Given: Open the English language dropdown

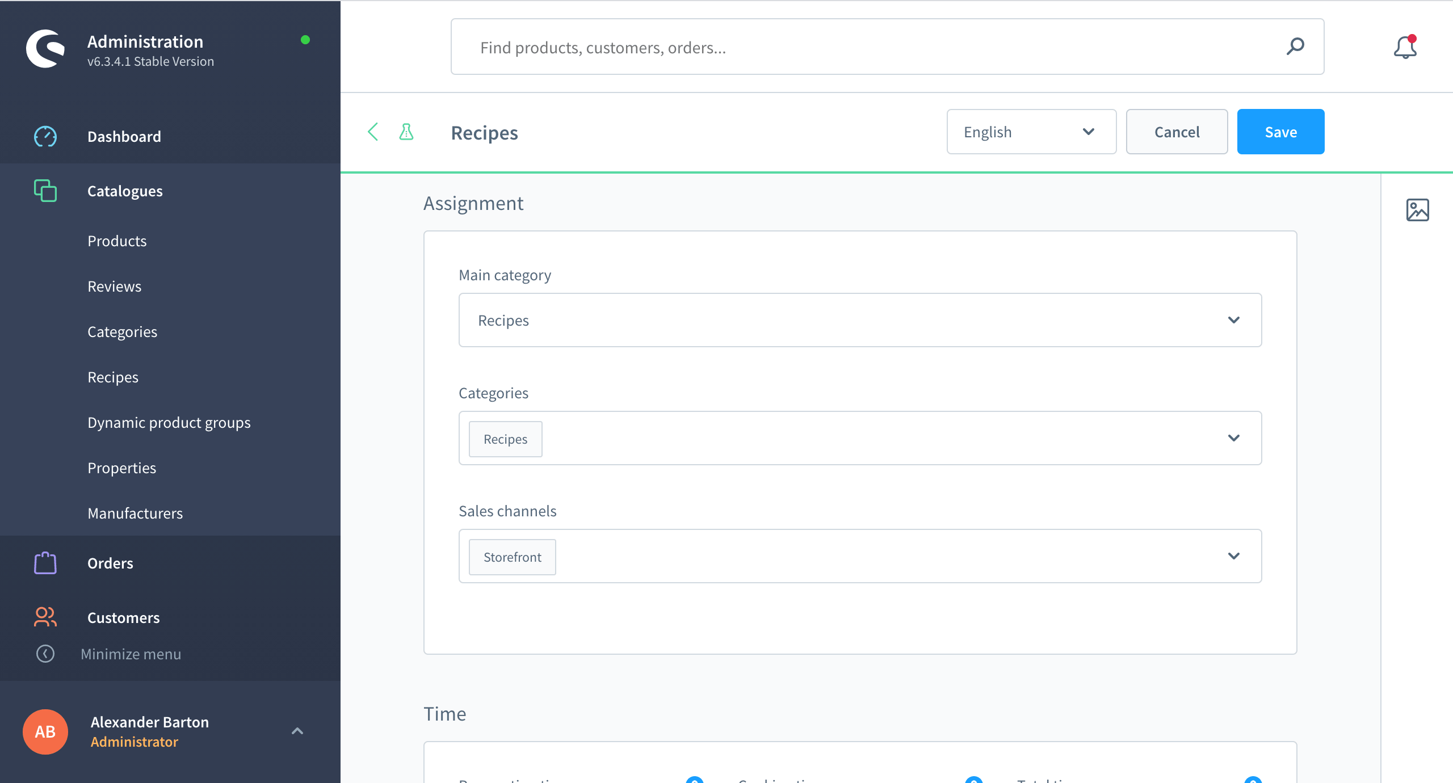Looking at the screenshot, I should pyautogui.click(x=1031, y=132).
